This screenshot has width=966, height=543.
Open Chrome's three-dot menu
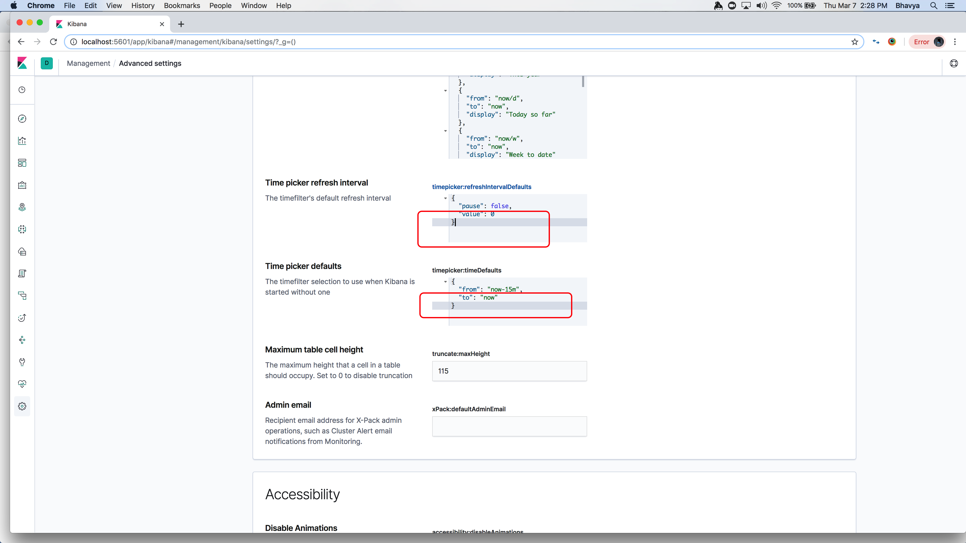(x=955, y=41)
